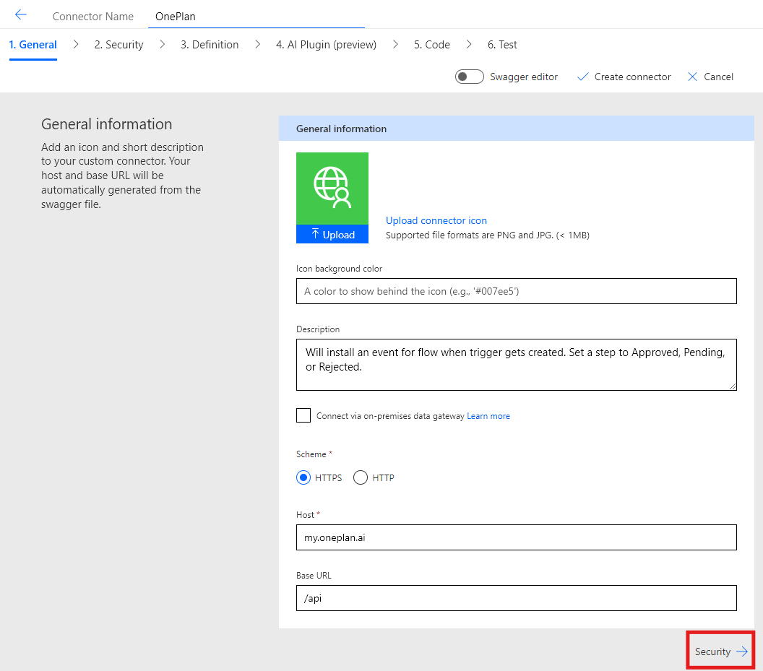The height and width of the screenshot is (671, 763).
Task: Click the X icon next to Cancel
Action: tap(693, 77)
